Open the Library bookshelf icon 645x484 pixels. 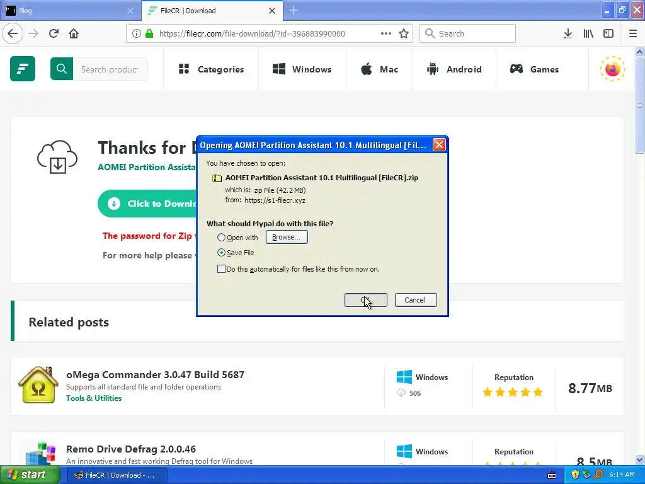tap(588, 33)
